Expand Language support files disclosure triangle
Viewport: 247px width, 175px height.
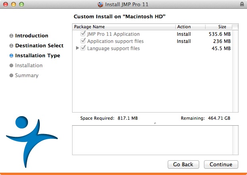coord(77,48)
